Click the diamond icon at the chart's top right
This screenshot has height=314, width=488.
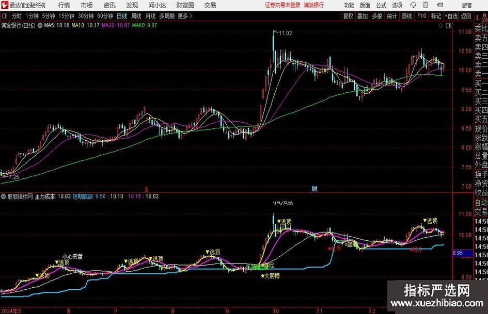tap(440, 25)
